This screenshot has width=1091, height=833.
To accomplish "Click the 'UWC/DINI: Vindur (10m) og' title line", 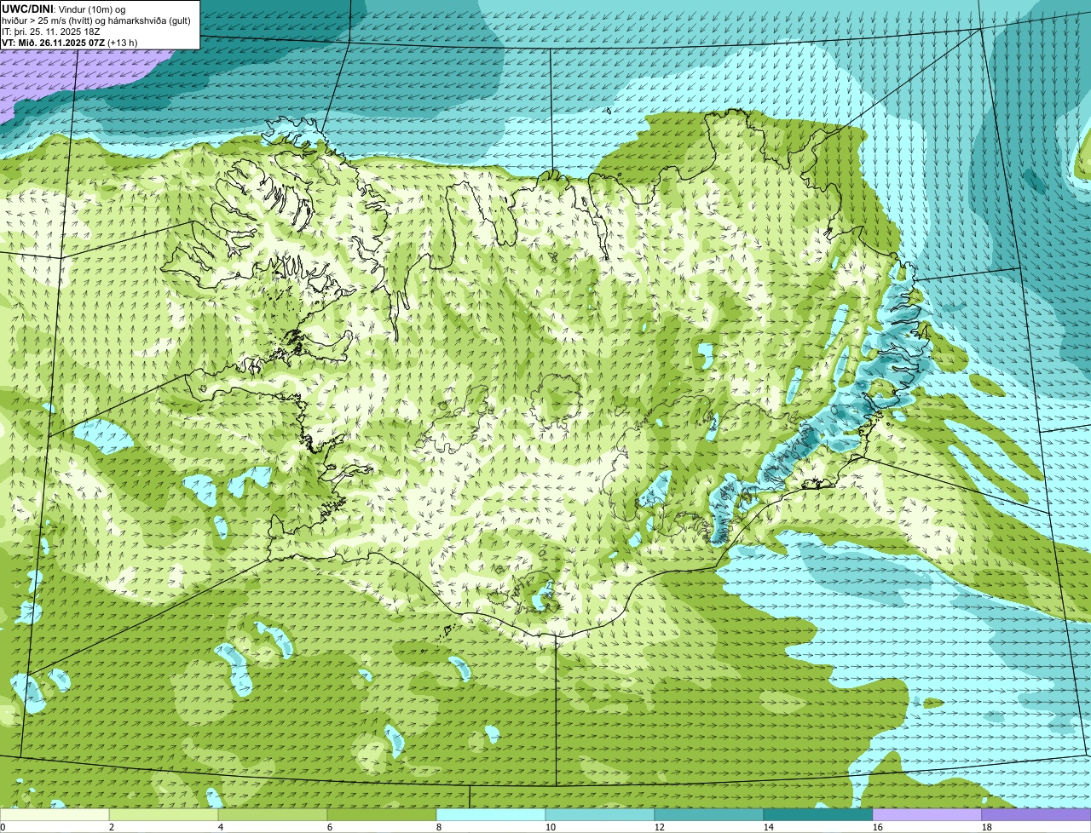I will click(x=64, y=9).
